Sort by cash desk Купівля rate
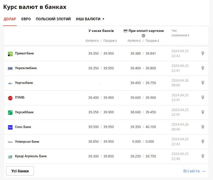Screen dimensions: 213x180 pos(92,41)
